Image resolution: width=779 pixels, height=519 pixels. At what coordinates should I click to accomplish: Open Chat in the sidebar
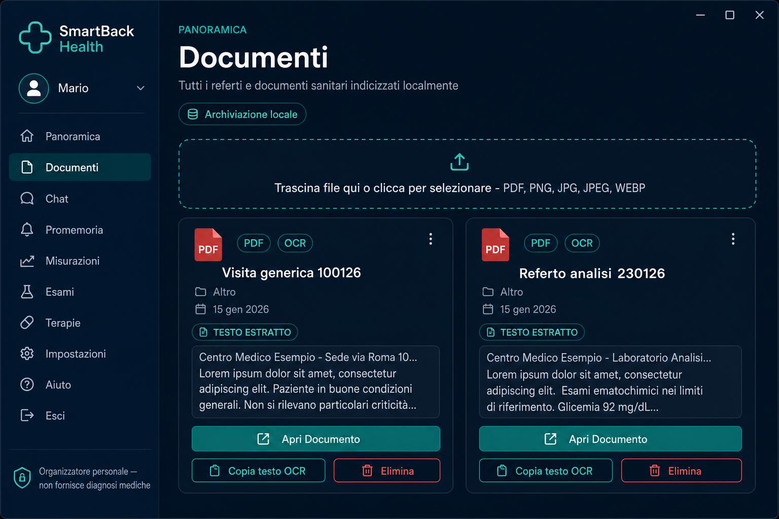coord(80,199)
